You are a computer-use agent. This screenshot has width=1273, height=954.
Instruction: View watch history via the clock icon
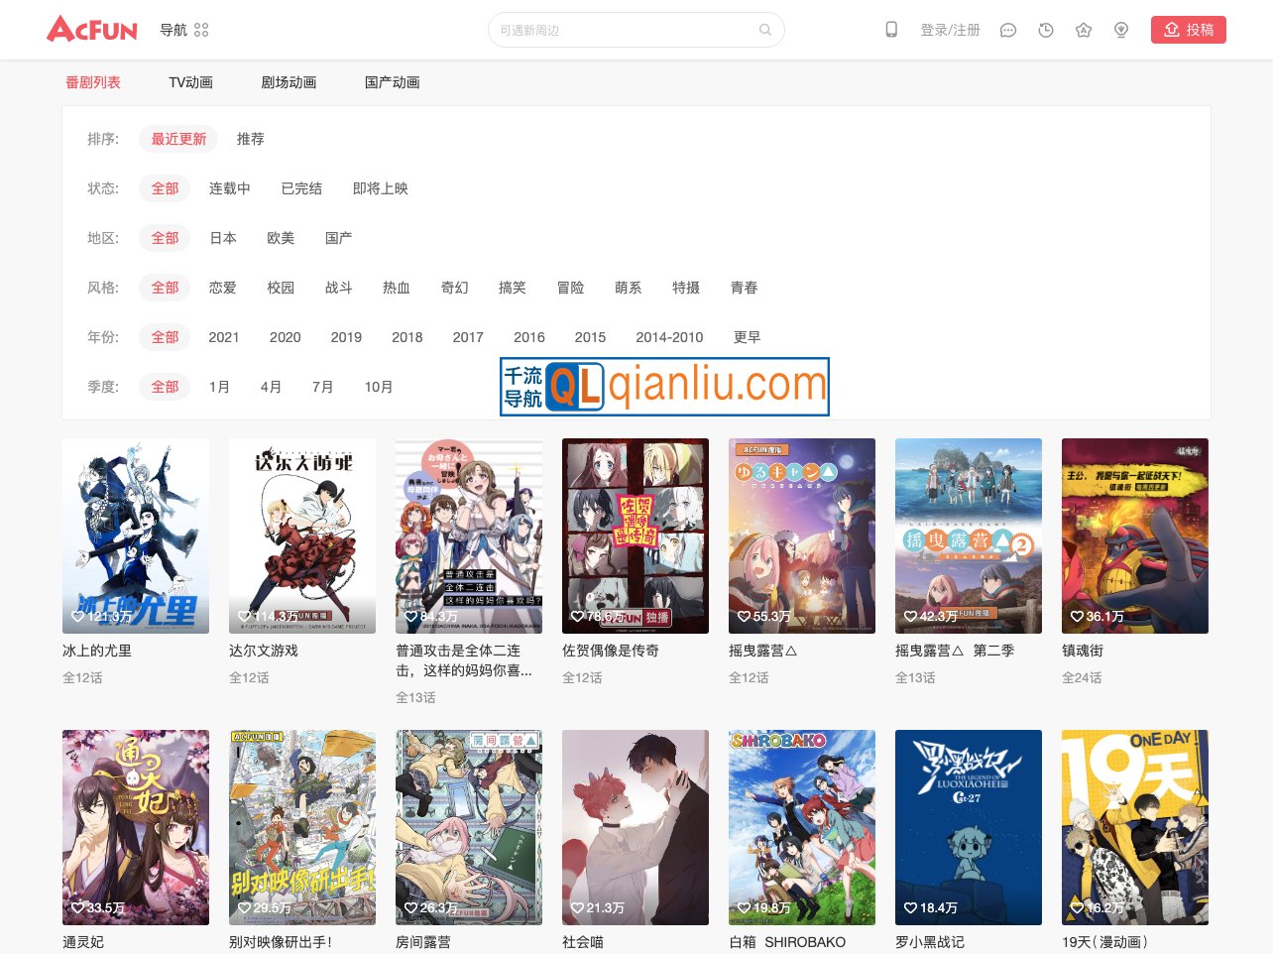1045,30
